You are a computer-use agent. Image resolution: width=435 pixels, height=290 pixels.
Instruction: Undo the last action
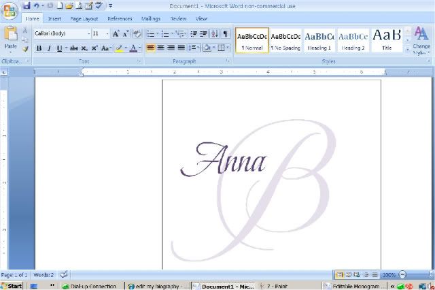pos(36,5)
